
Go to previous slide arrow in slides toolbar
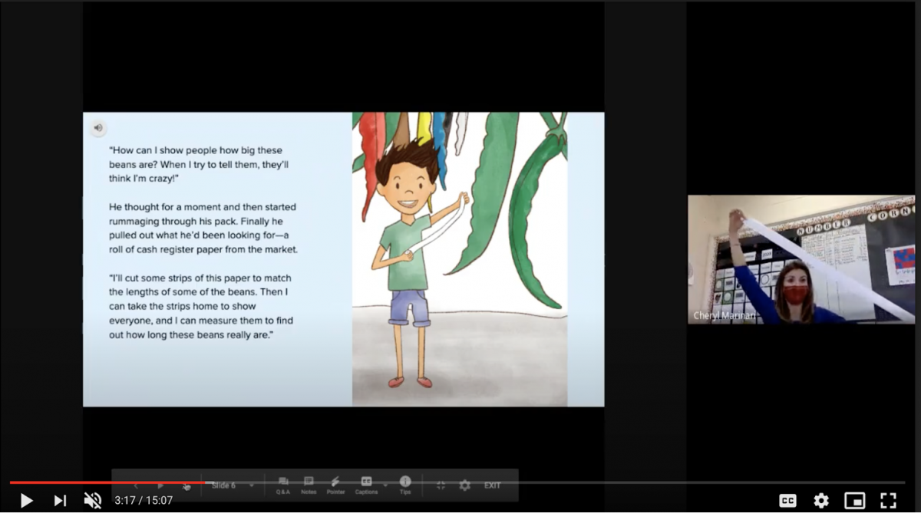coord(136,485)
